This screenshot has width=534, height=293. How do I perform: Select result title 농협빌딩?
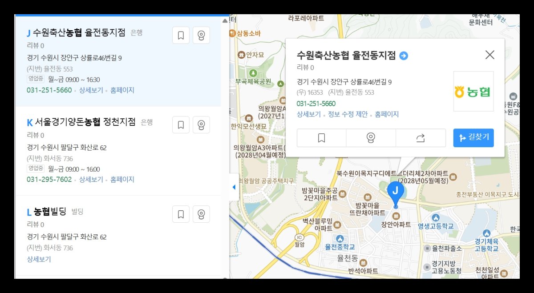(x=50, y=211)
